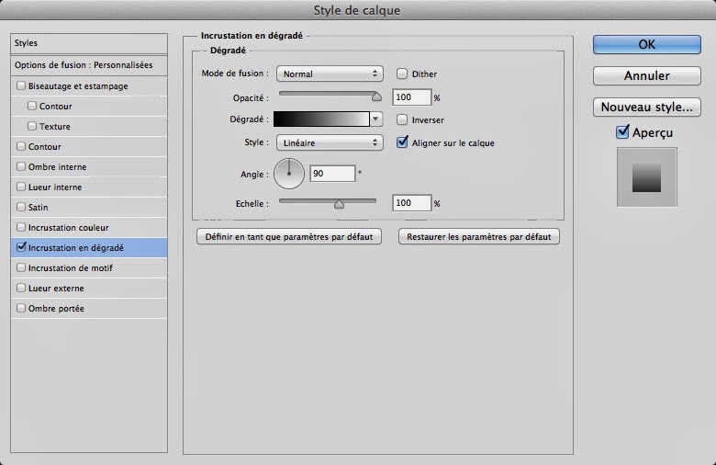Enable the Texture checkbox
The width and height of the screenshot is (716, 465).
(32, 126)
